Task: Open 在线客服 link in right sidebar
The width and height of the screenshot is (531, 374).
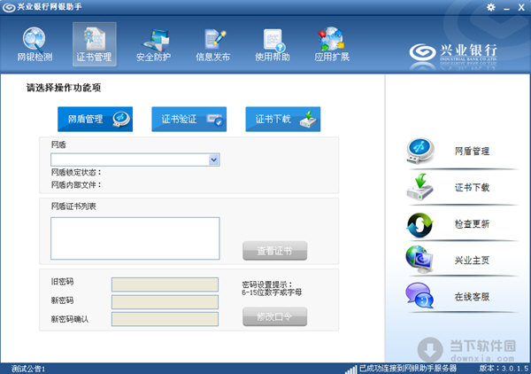Action: 472,297
